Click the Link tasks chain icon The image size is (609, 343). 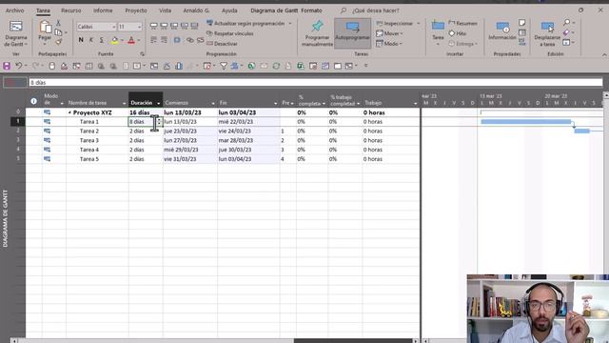point(190,40)
